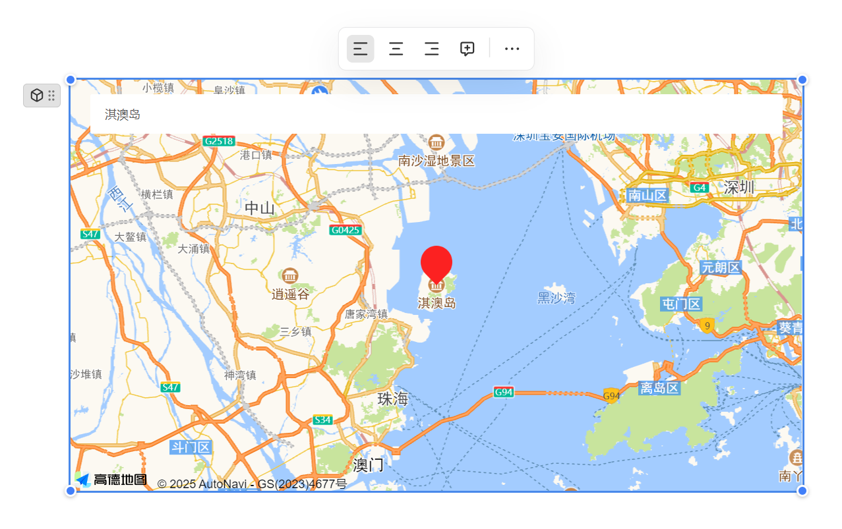Click the 澳门 label on the map
Viewport: 842px width, 529px height.
click(x=369, y=465)
